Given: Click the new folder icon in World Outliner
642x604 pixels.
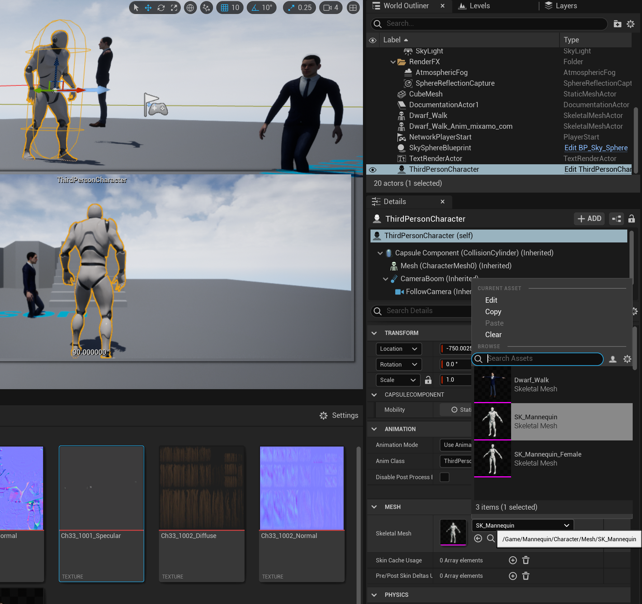Looking at the screenshot, I should 617,24.
